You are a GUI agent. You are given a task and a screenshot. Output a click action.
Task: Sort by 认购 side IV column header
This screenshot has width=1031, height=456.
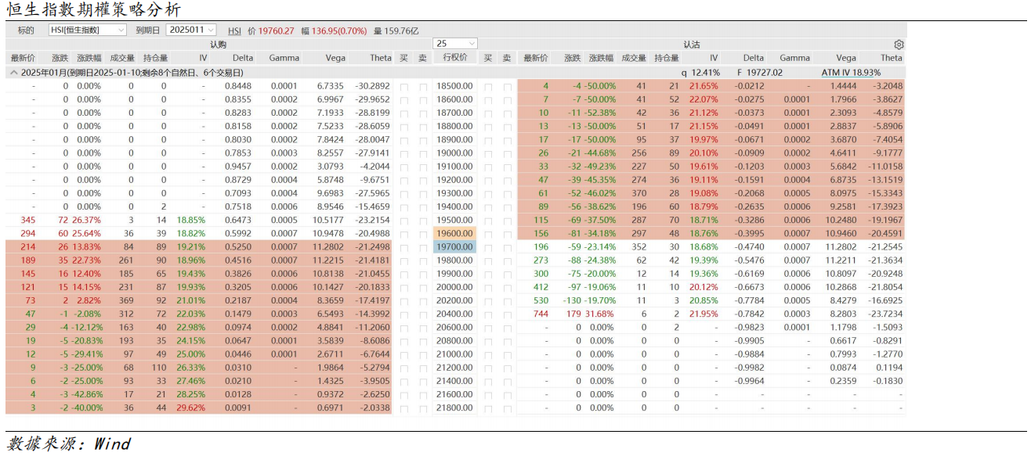(x=203, y=58)
